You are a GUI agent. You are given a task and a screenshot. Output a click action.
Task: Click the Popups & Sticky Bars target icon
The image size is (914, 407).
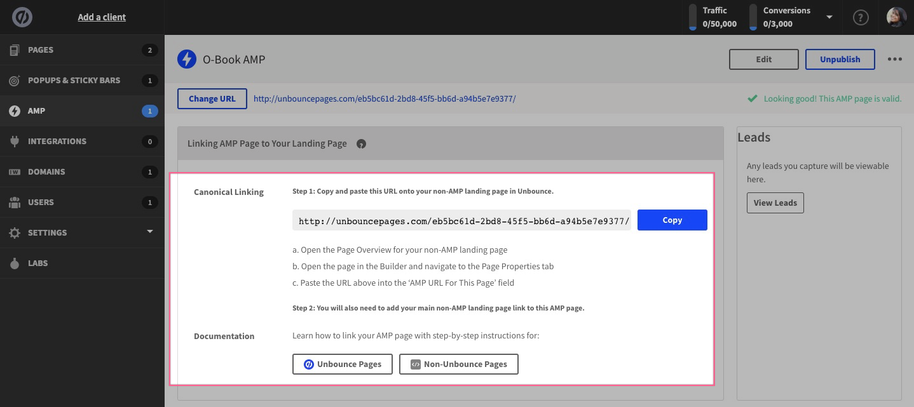tap(15, 81)
